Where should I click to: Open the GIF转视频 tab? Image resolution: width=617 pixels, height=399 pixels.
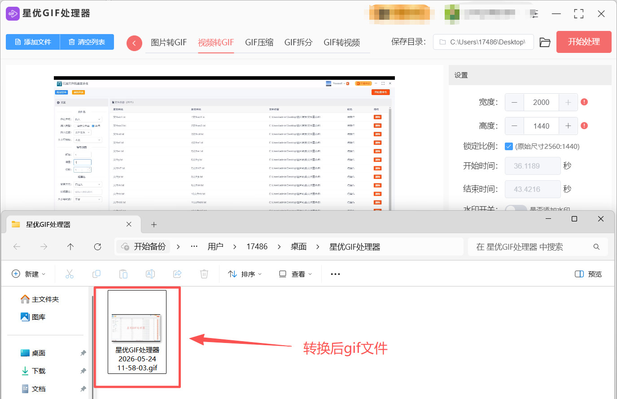[x=342, y=43]
